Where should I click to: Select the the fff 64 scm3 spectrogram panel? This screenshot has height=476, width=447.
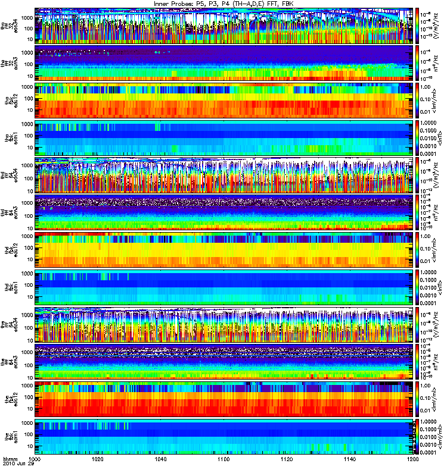click(224, 362)
